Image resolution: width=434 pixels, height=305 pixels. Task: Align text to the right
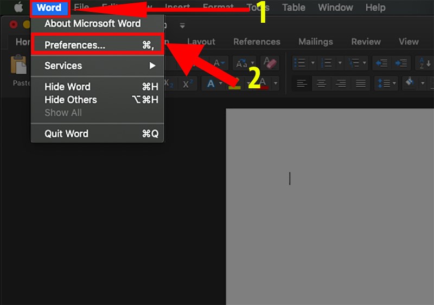tap(341, 83)
